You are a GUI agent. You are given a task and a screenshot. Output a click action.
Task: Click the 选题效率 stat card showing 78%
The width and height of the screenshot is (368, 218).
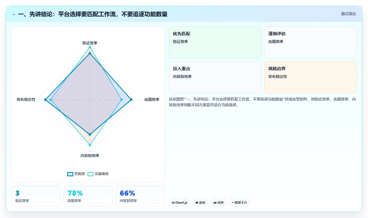coord(88,196)
